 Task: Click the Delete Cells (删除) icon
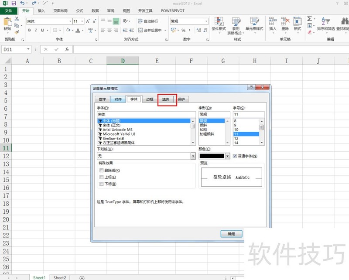click(x=284, y=24)
